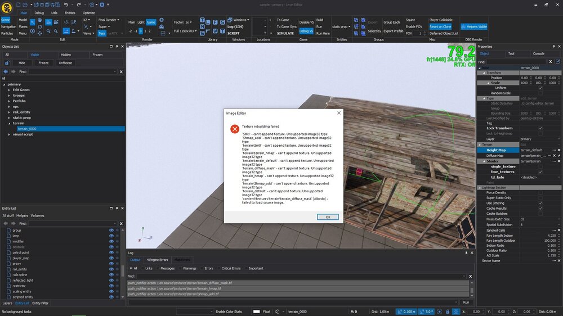Click the Unfreeze button in Objects List
The image size is (563, 316).
[x=65, y=63]
